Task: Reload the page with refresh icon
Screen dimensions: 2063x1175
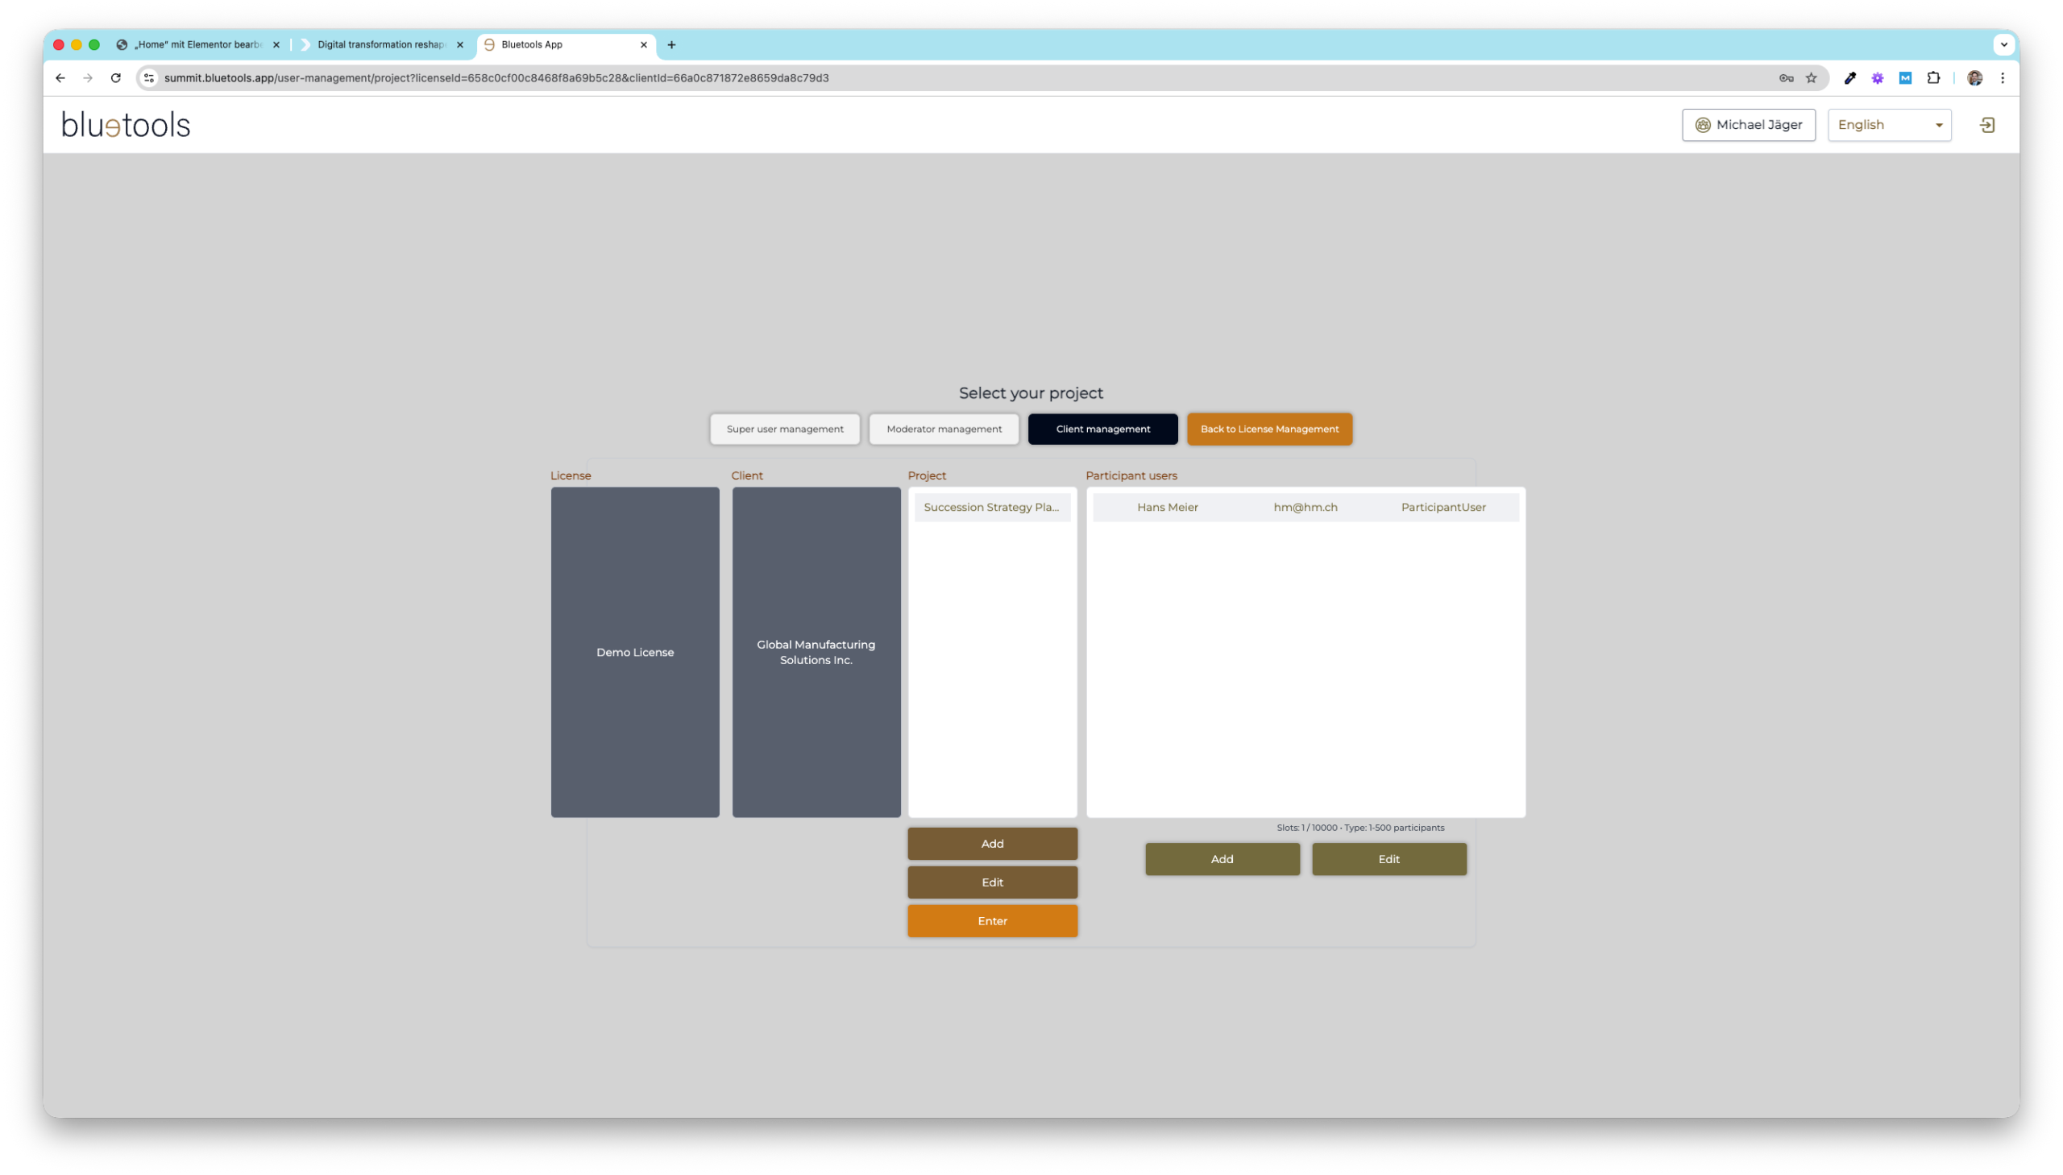Action: 115,78
